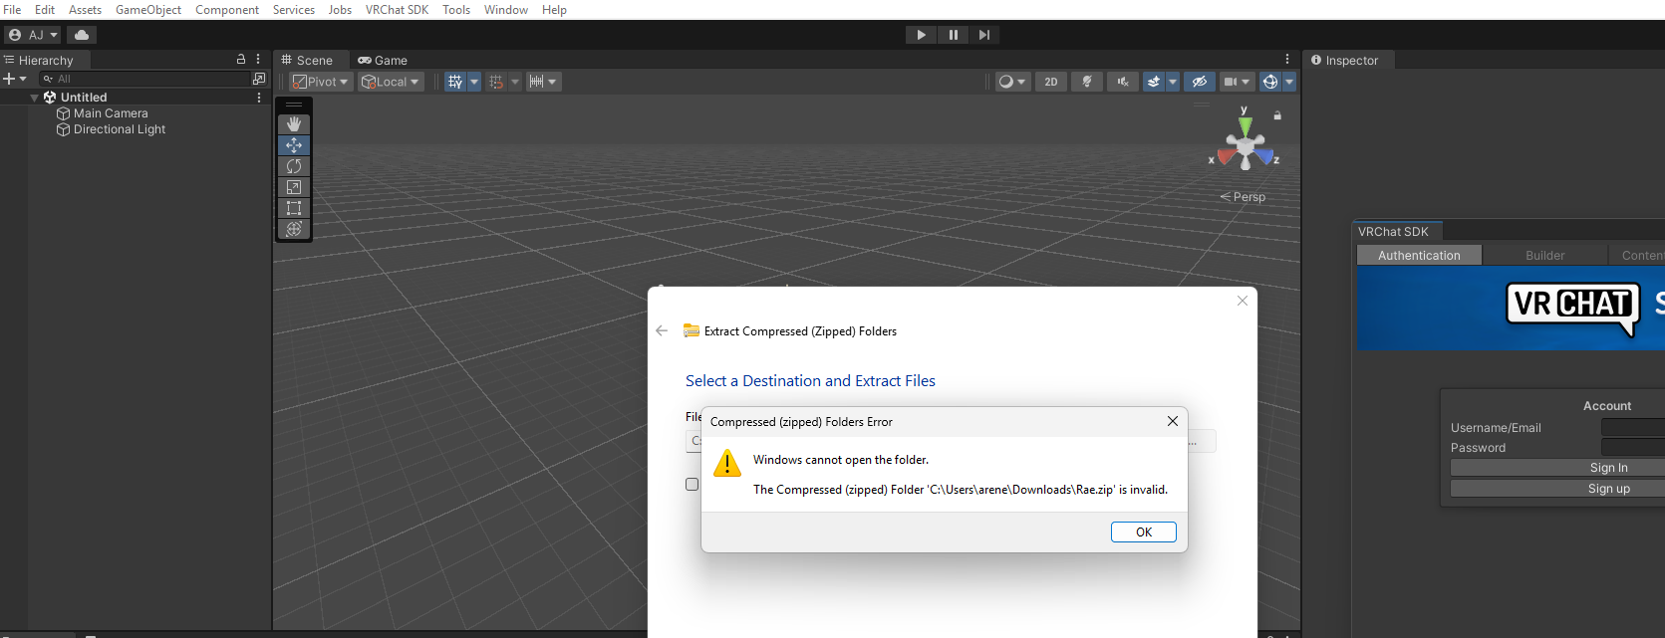Open the grid visibility options dropdown arrow
This screenshot has width=1665, height=638.
(x=474, y=82)
